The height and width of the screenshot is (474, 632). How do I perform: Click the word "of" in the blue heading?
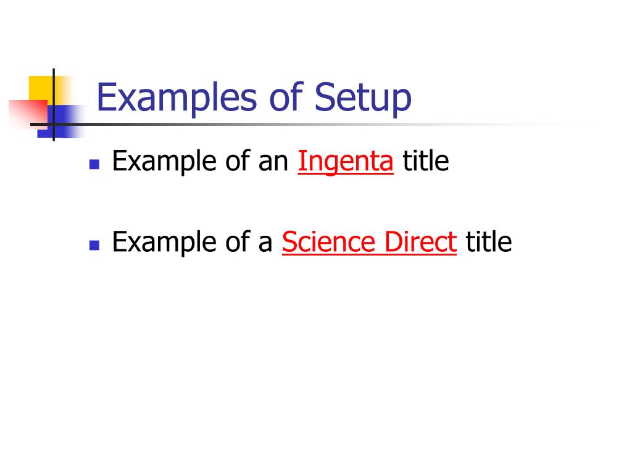tap(285, 97)
